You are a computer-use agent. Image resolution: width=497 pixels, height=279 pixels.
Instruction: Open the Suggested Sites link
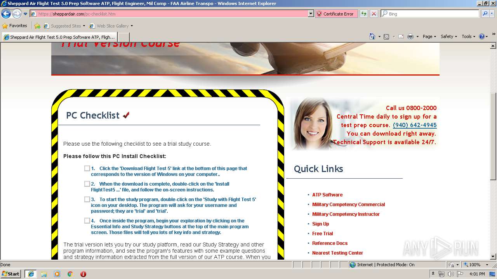pos(64,26)
